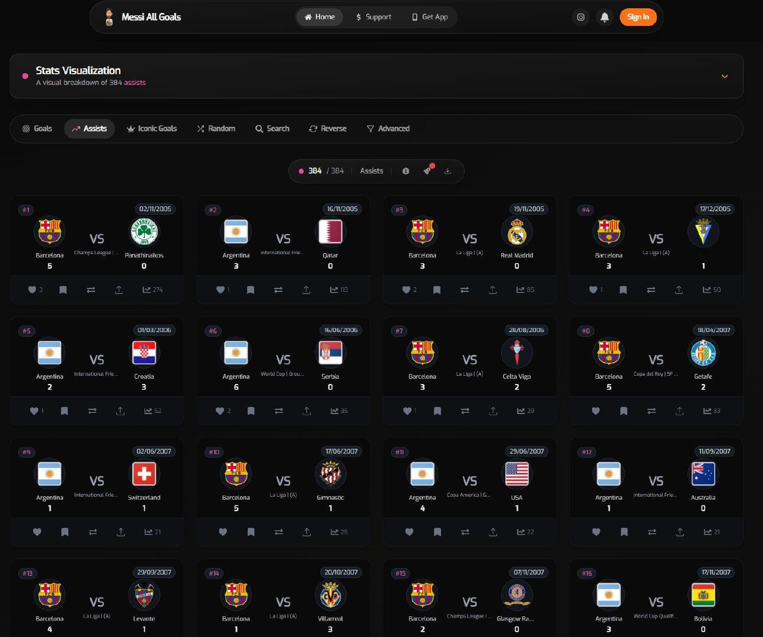763x637 pixels.
Task: Click repost icon on card #1
Action: (x=91, y=290)
